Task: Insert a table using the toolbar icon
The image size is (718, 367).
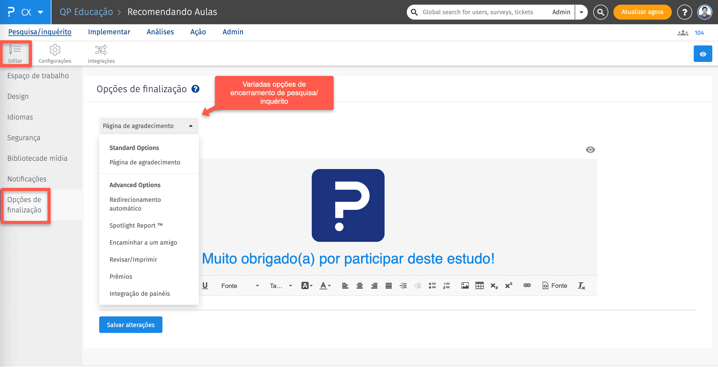Action: point(479,285)
